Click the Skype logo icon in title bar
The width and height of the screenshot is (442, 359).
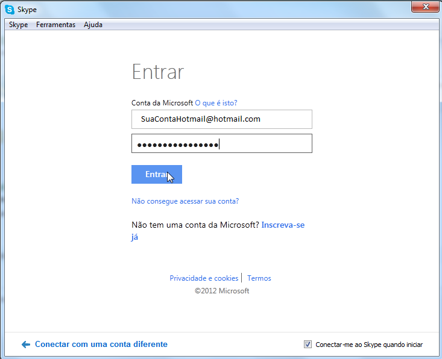pyautogui.click(x=10, y=10)
